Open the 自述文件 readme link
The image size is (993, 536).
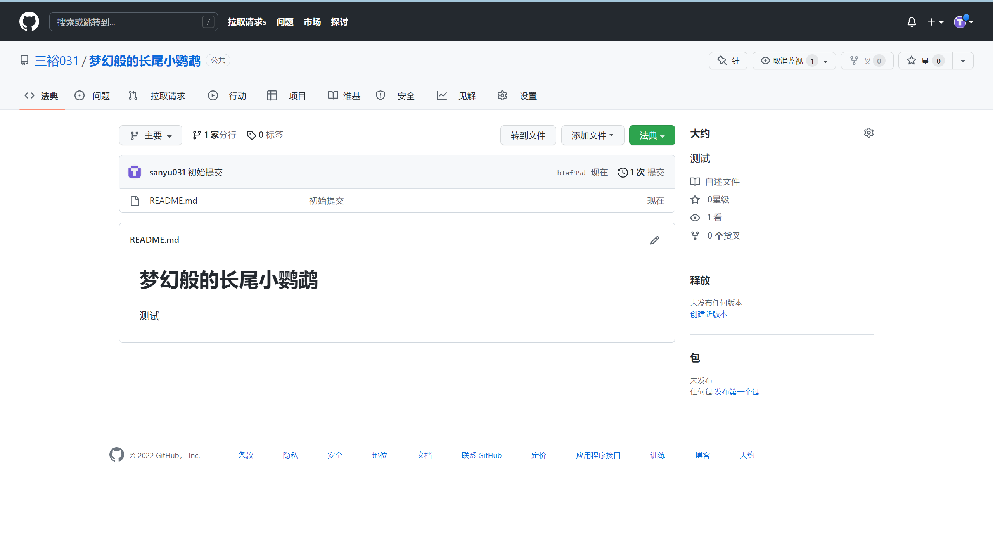click(715, 182)
